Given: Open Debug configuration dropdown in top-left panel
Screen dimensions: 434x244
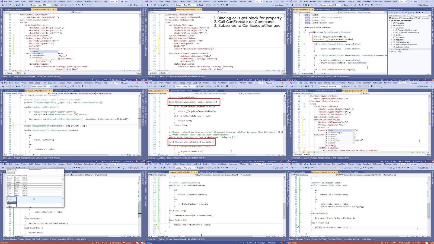Looking at the screenshot, I should coord(34,5).
